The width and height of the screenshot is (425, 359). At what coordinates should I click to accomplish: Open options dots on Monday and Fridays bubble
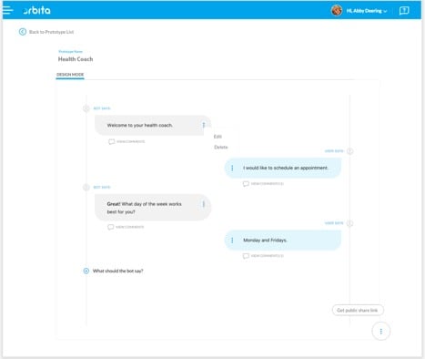click(232, 241)
